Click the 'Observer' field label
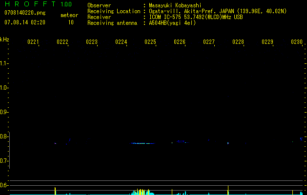Viewport: 307px width, 195px height. click(x=99, y=5)
